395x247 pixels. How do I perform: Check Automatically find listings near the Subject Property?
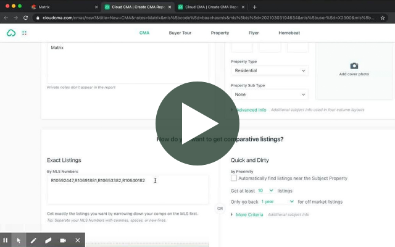pos(234,178)
